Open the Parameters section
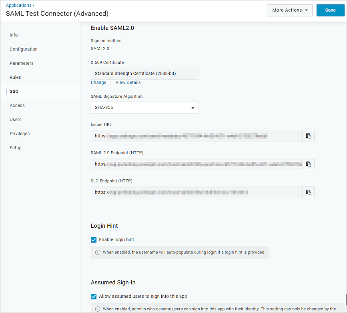 pyautogui.click(x=21, y=63)
